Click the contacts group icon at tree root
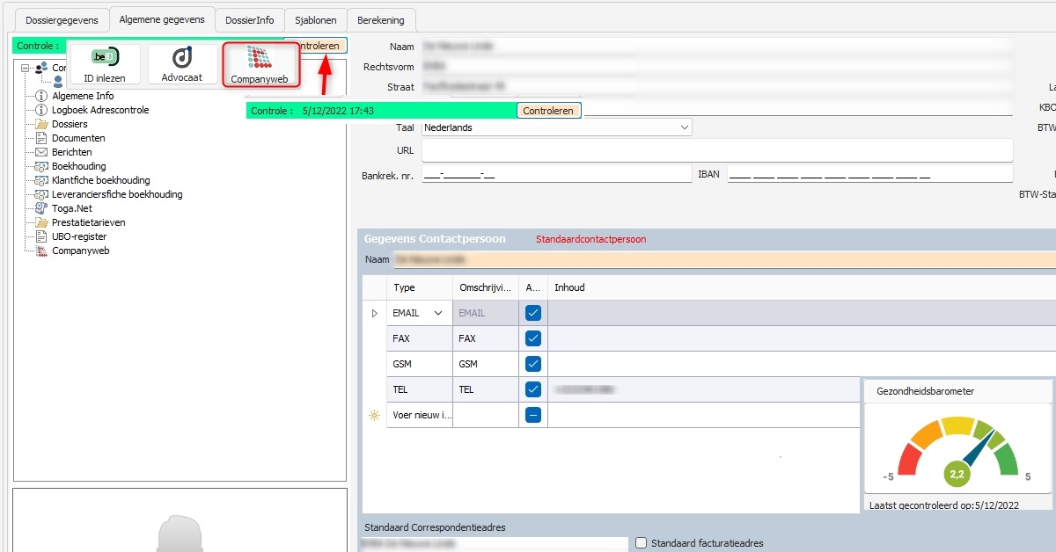 pos(41,68)
